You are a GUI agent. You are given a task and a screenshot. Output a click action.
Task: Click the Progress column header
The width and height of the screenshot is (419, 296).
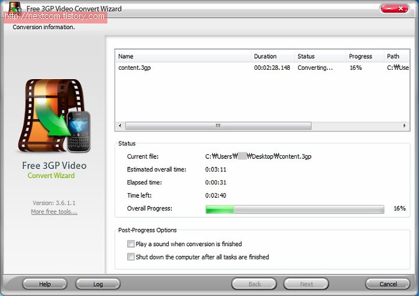tap(365, 56)
